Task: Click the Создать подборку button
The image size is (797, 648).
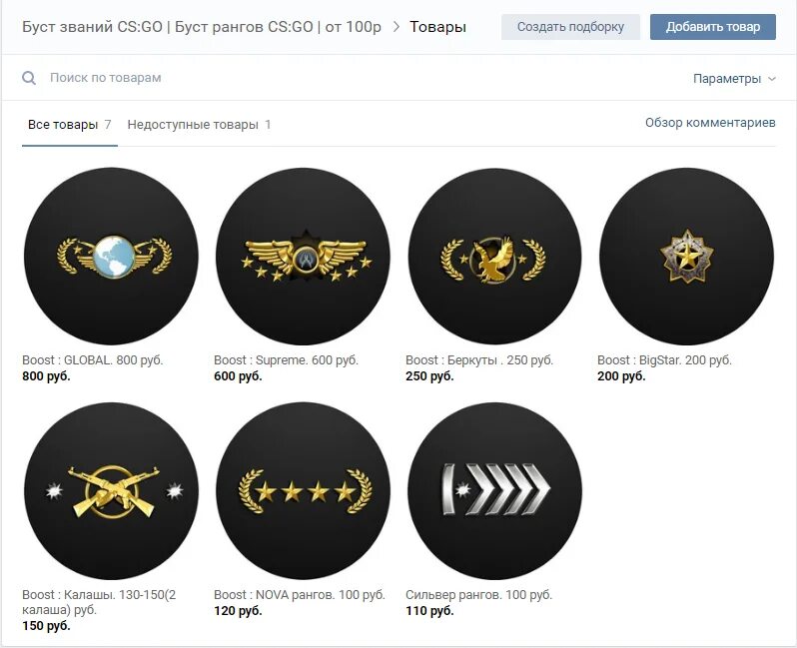Action: (570, 27)
